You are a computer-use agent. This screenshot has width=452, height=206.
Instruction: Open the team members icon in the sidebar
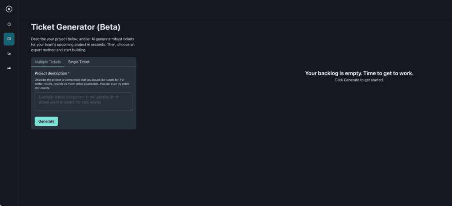[x=9, y=68]
